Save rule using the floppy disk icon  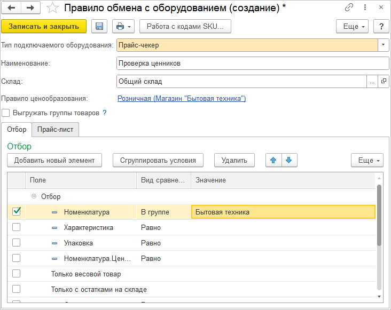pos(99,27)
